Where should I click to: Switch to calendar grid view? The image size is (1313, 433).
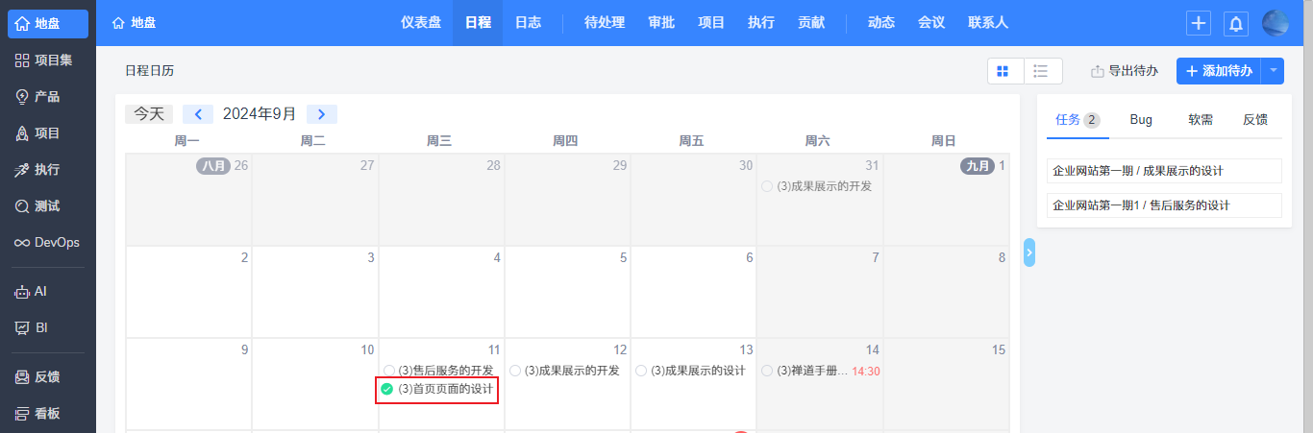click(1005, 71)
